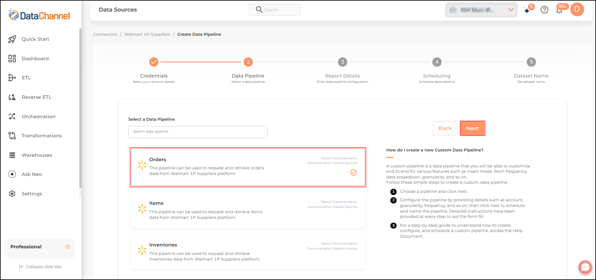Click the search magnifier icon

tap(259, 10)
